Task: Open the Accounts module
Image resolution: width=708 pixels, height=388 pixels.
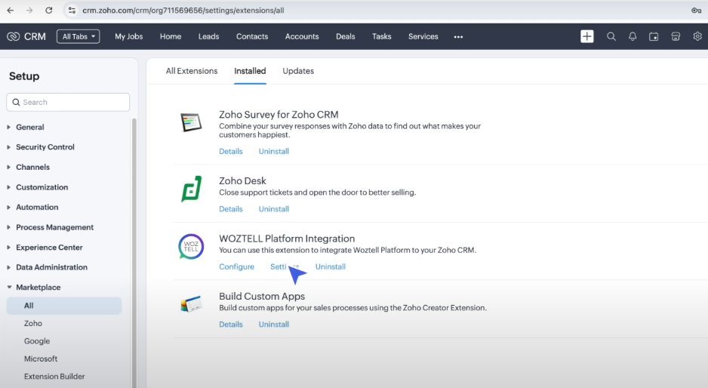Action: (x=302, y=36)
